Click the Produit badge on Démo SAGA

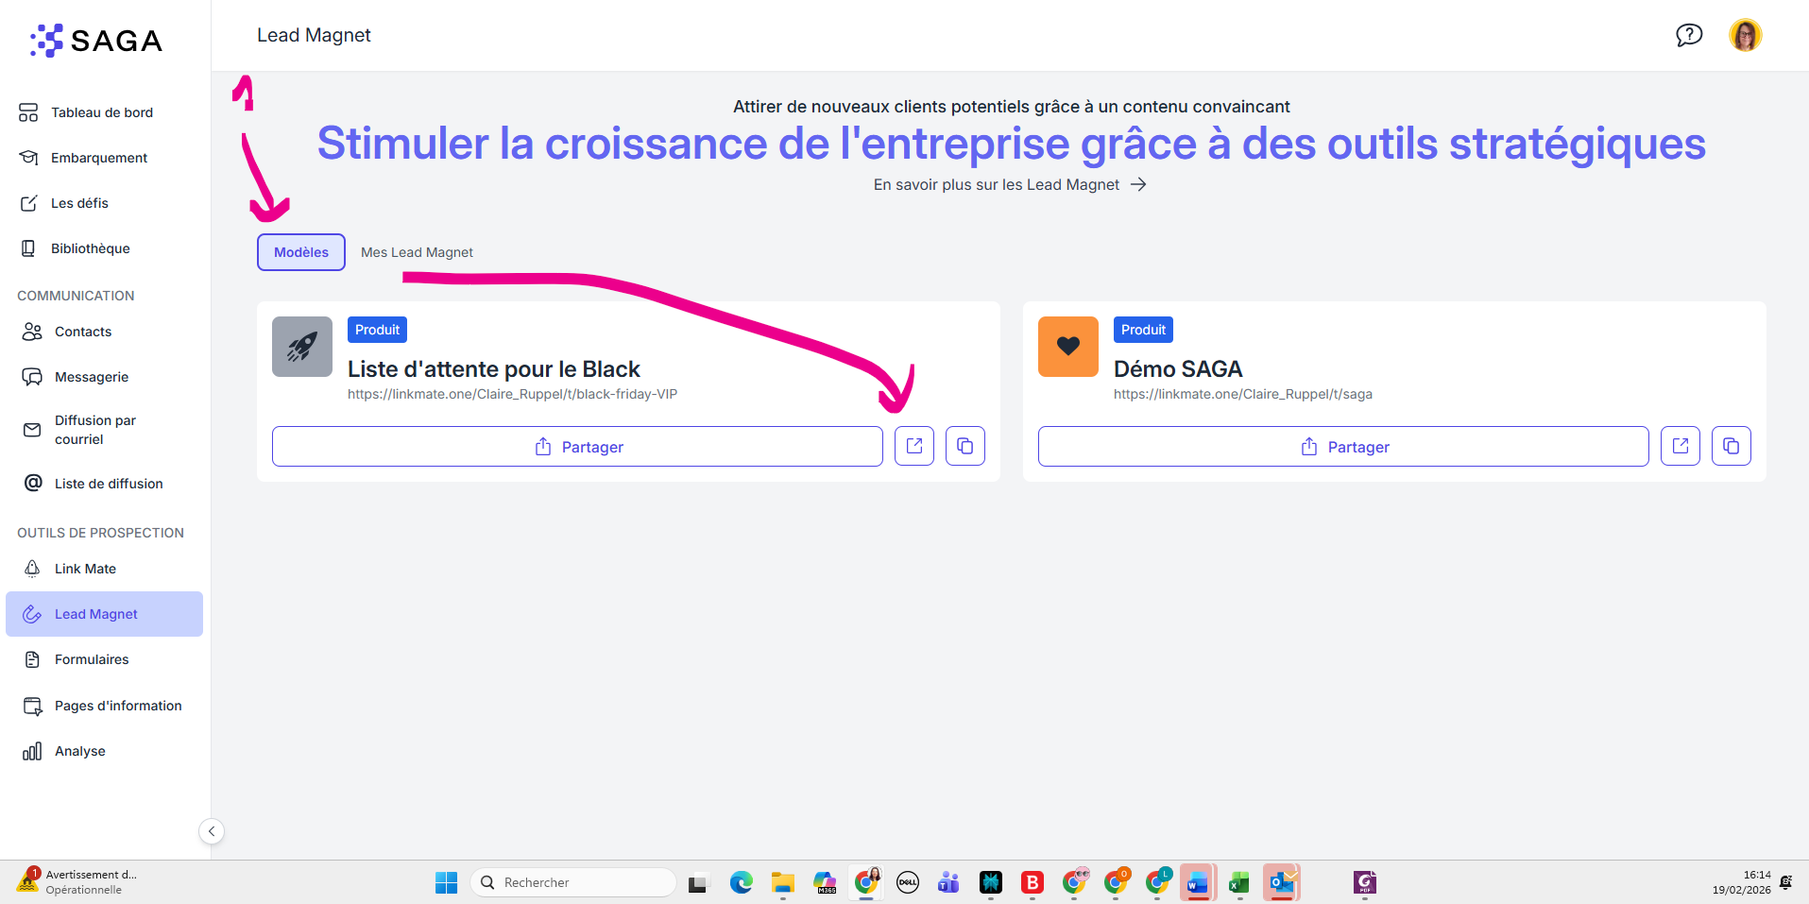tap(1143, 330)
